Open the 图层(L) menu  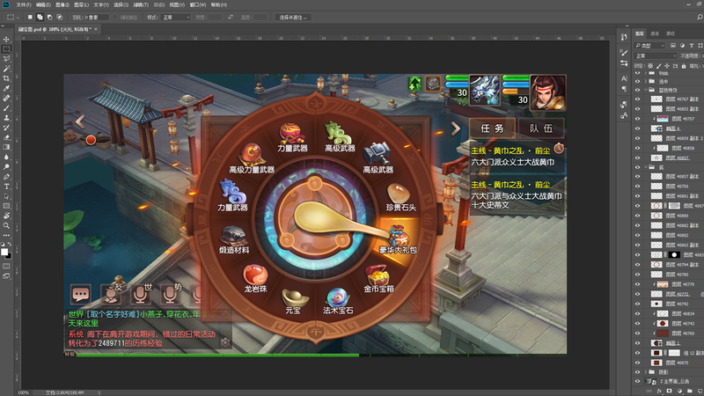[x=81, y=4]
